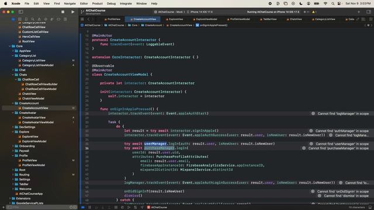374x210 pixels.
Task: Click the add plus button below navigator
Action: coord(3,208)
